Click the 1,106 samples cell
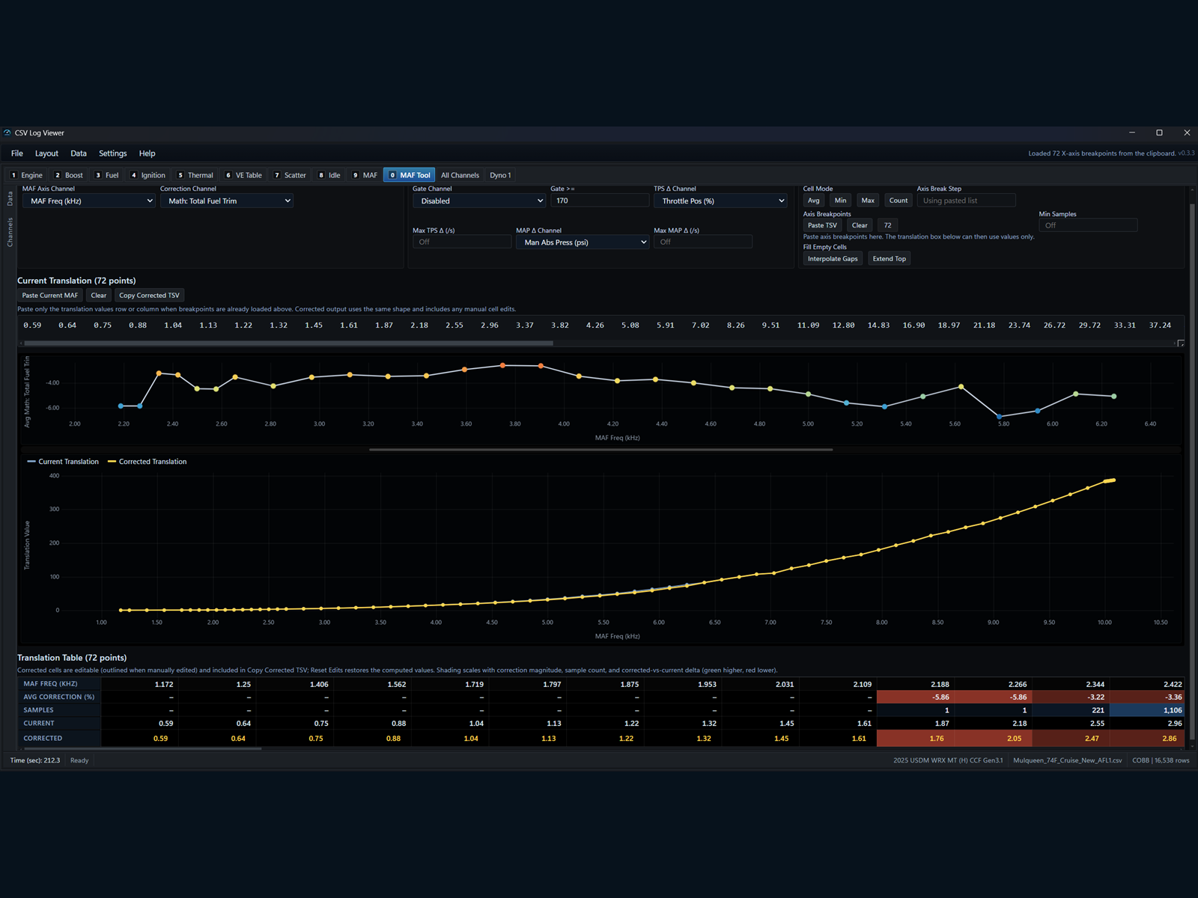Viewport: 1198px width, 898px height. (1147, 710)
